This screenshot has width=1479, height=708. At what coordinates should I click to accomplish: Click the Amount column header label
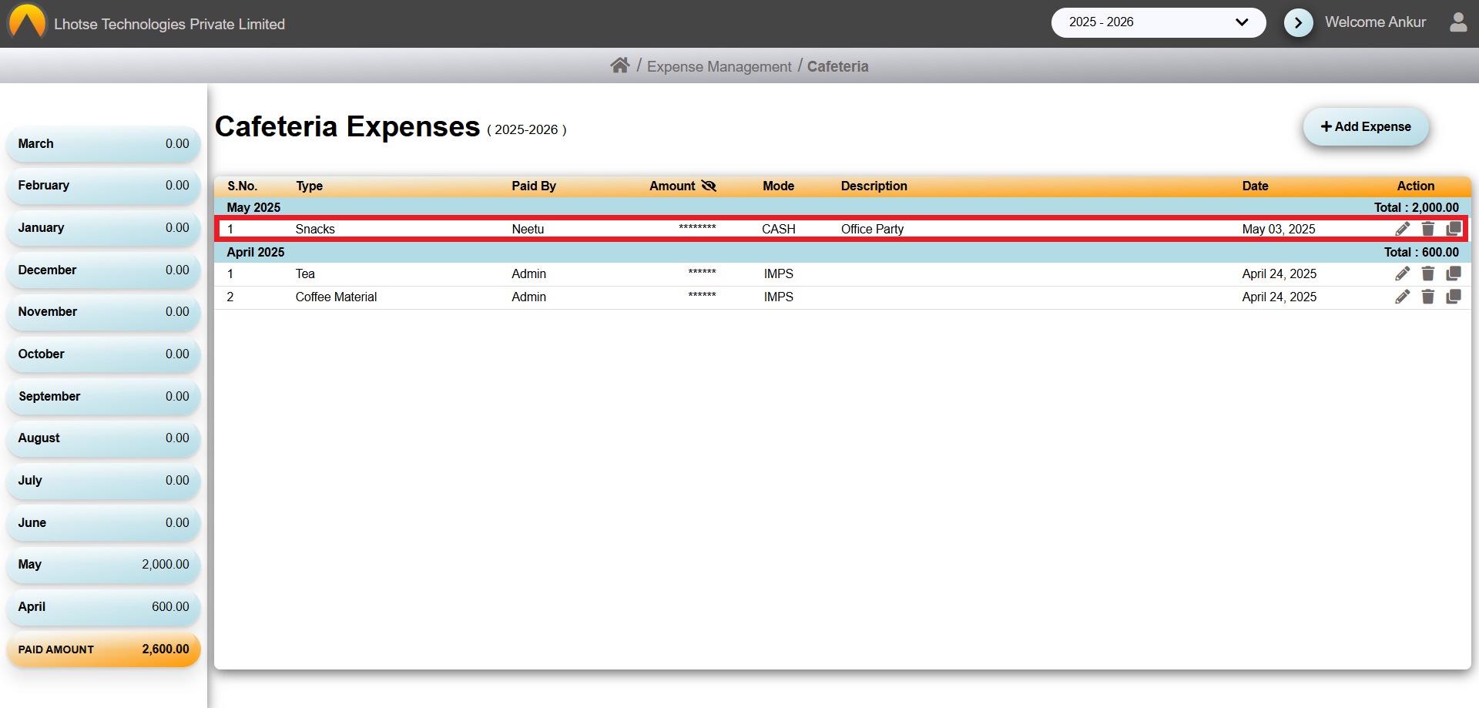672,186
